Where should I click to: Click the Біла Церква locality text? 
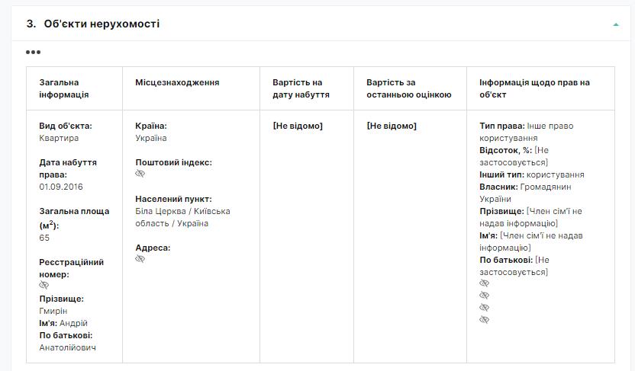pyautogui.click(x=182, y=217)
